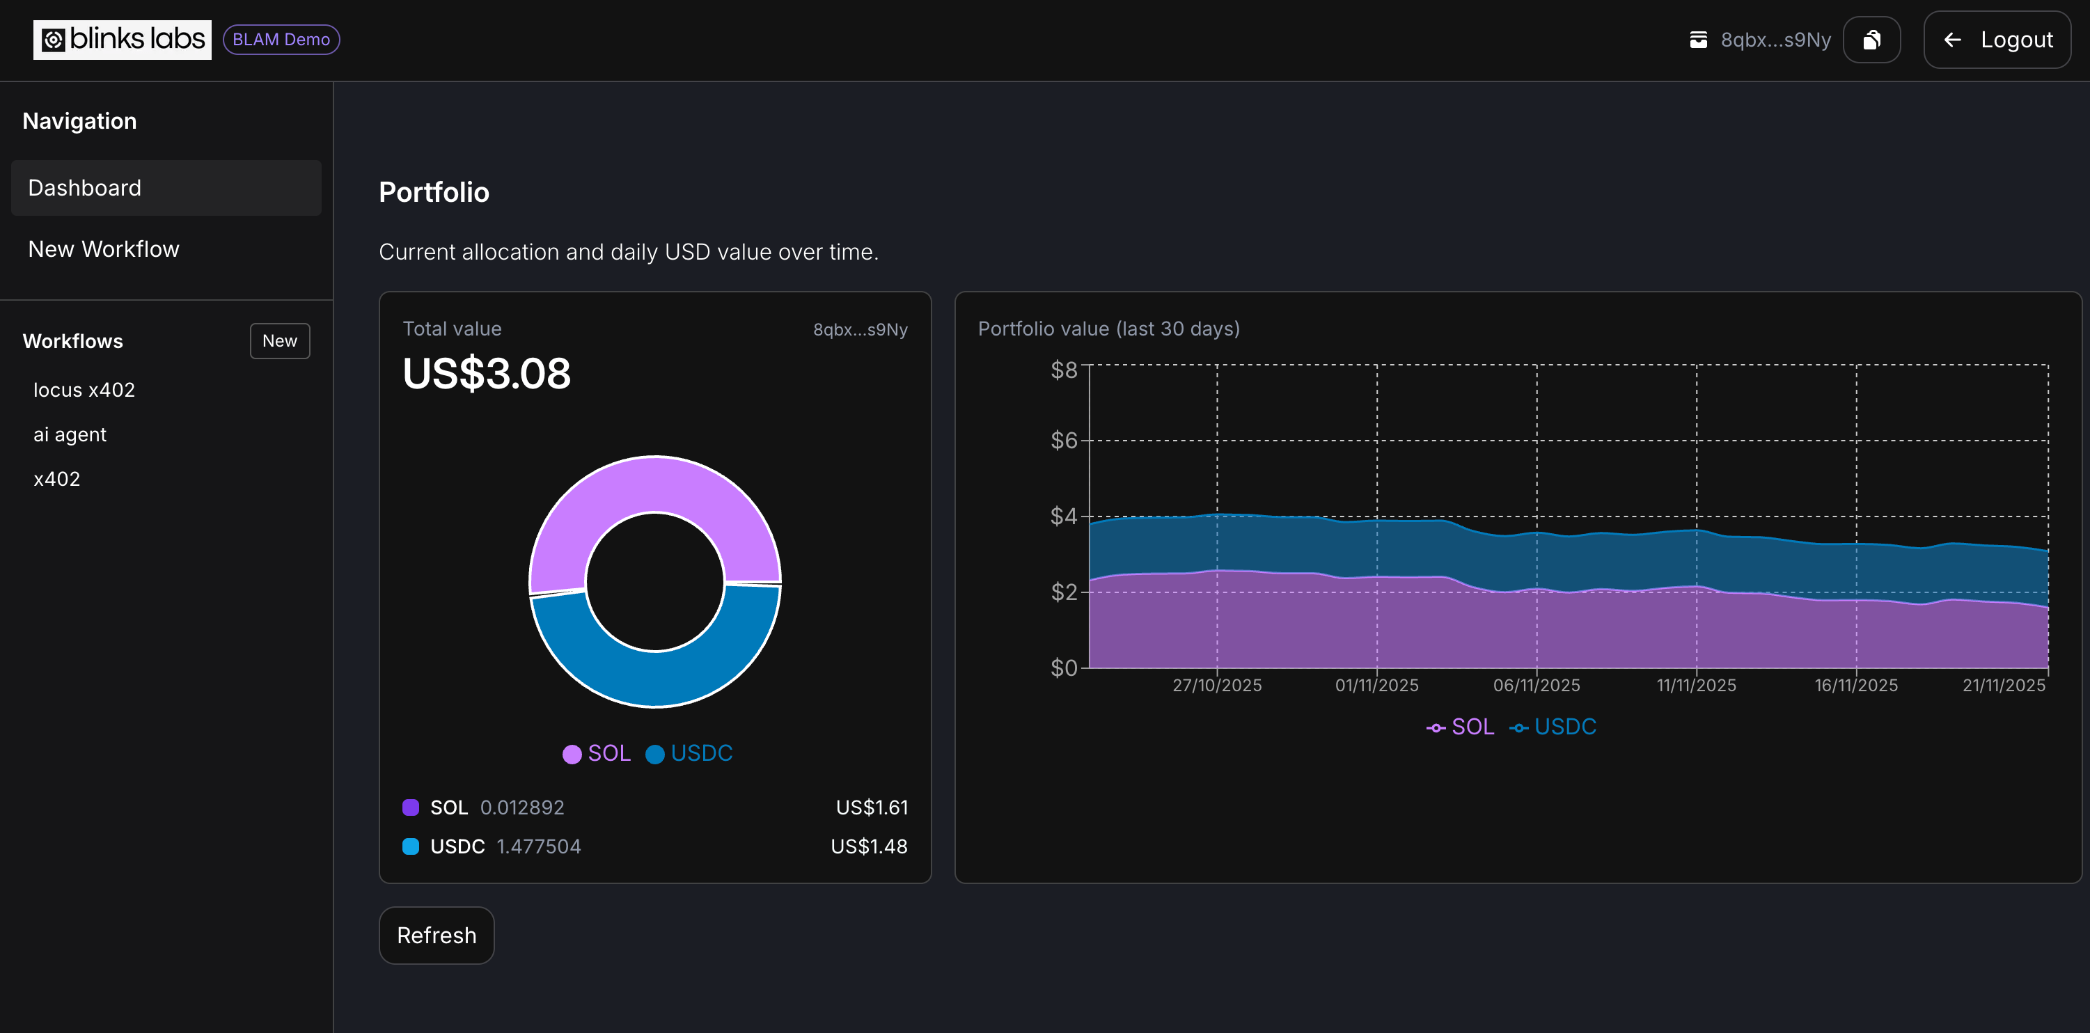The height and width of the screenshot is (1033, 2090).
Task: Click the purple SOL color swatch in holdings list
Action: pos(411,807)
